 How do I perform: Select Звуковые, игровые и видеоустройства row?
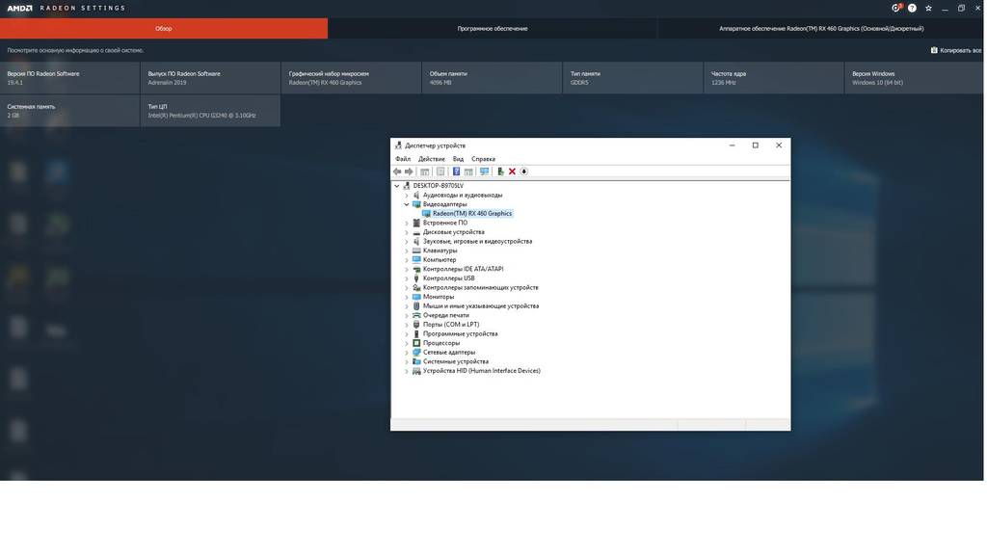click(477, 242)
